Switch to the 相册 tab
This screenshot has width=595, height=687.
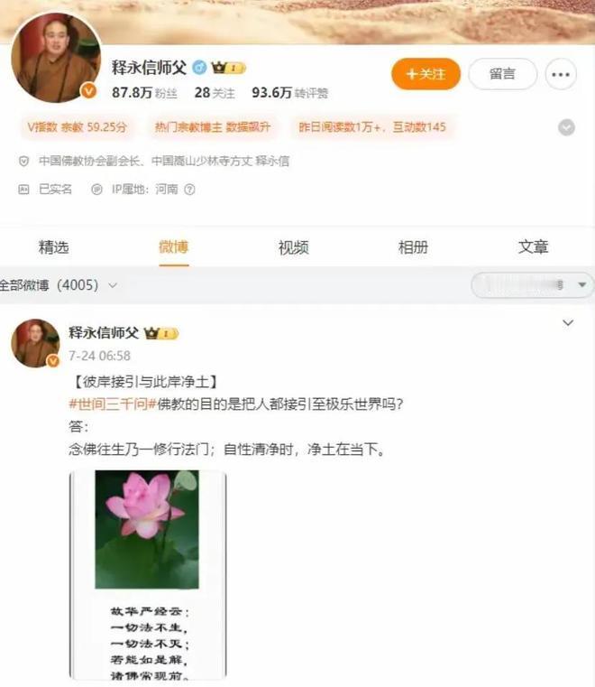click(x=413, y=247)
